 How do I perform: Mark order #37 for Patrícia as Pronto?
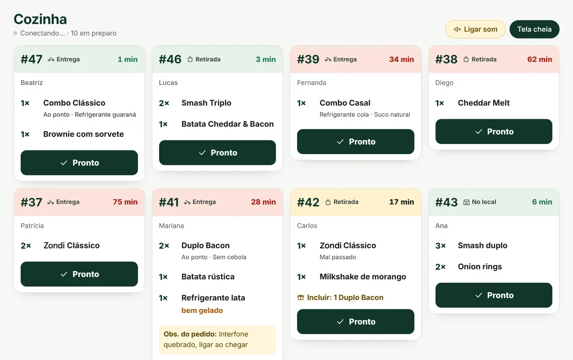pyautogui.click(x=79, y=274)
